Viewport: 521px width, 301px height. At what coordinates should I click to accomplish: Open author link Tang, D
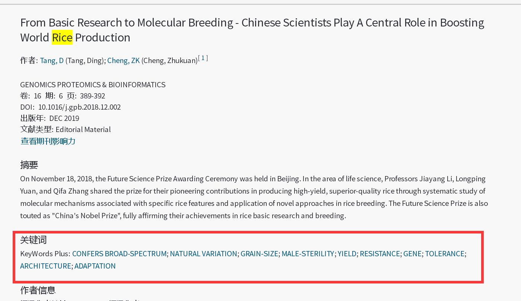point(52,60)
